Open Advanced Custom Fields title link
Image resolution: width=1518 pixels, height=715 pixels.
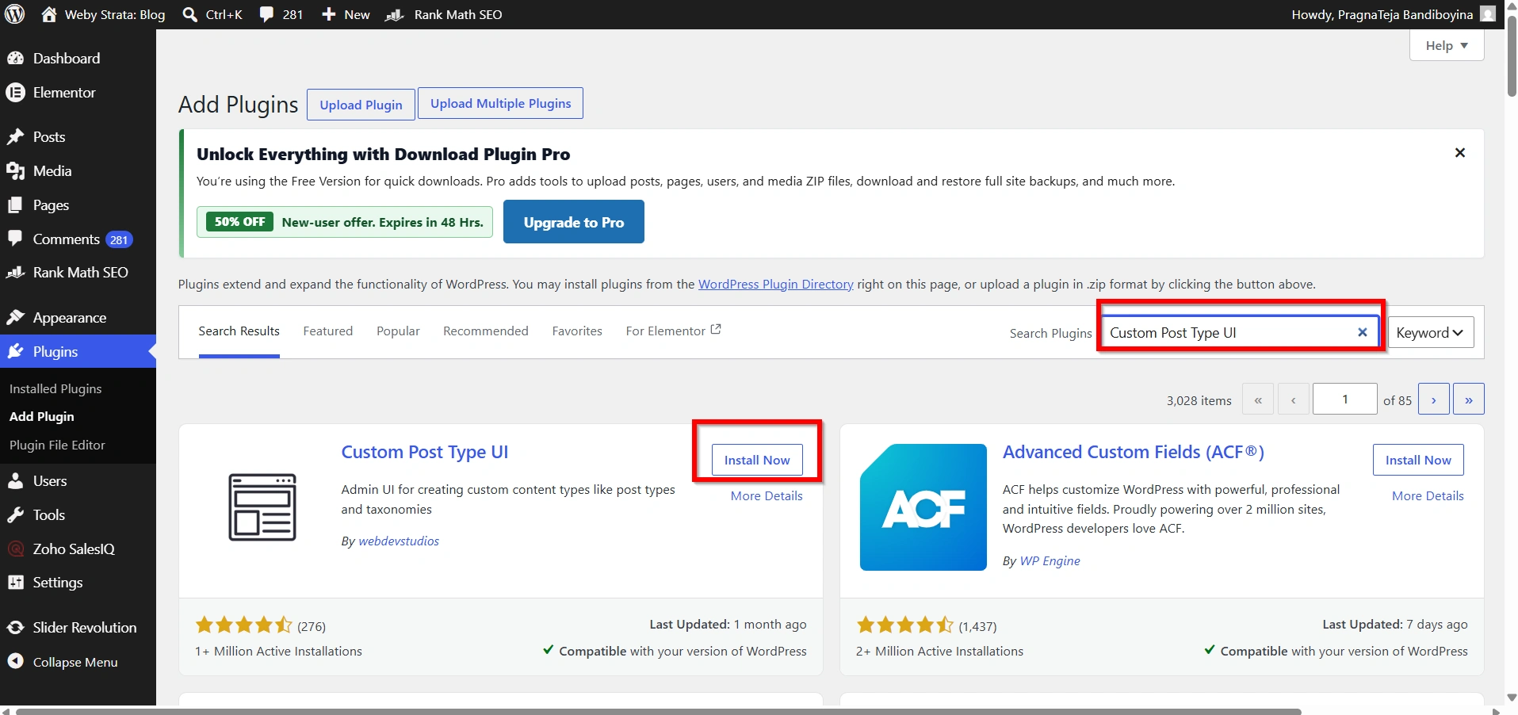1134,452
